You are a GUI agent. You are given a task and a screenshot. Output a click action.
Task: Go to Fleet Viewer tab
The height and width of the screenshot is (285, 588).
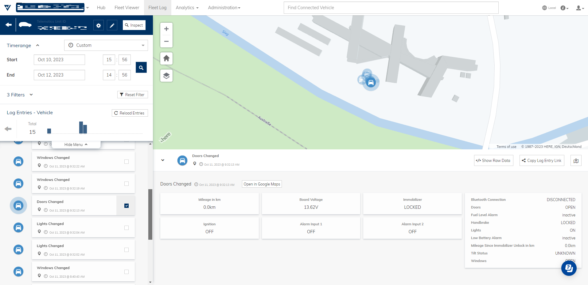(127, 8)
